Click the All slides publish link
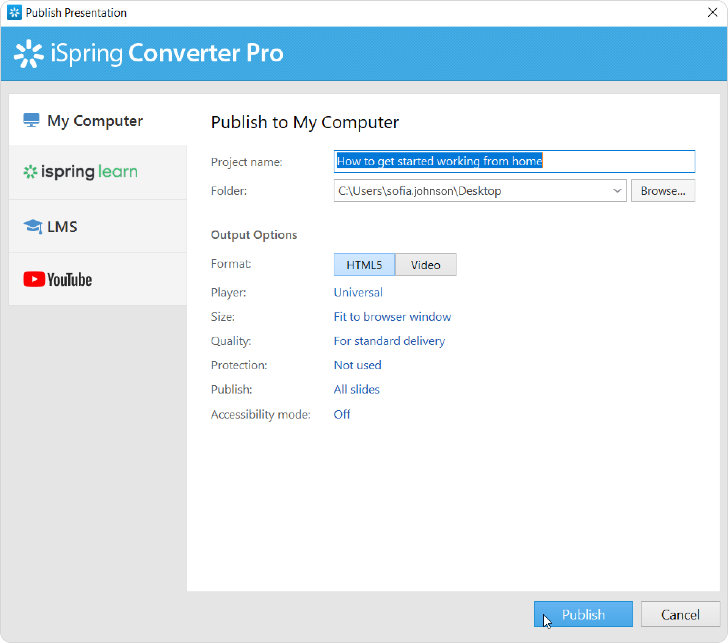 pyautogui.click(x=357, y=389)
